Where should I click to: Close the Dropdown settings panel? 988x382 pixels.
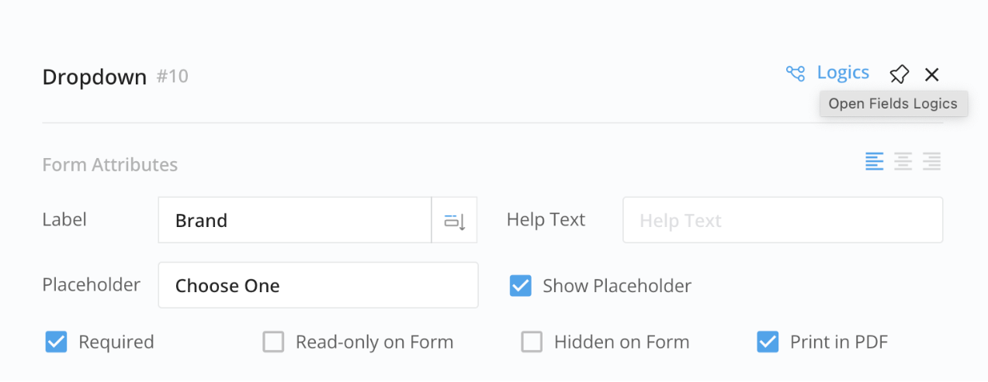click(x=932, y=74)
